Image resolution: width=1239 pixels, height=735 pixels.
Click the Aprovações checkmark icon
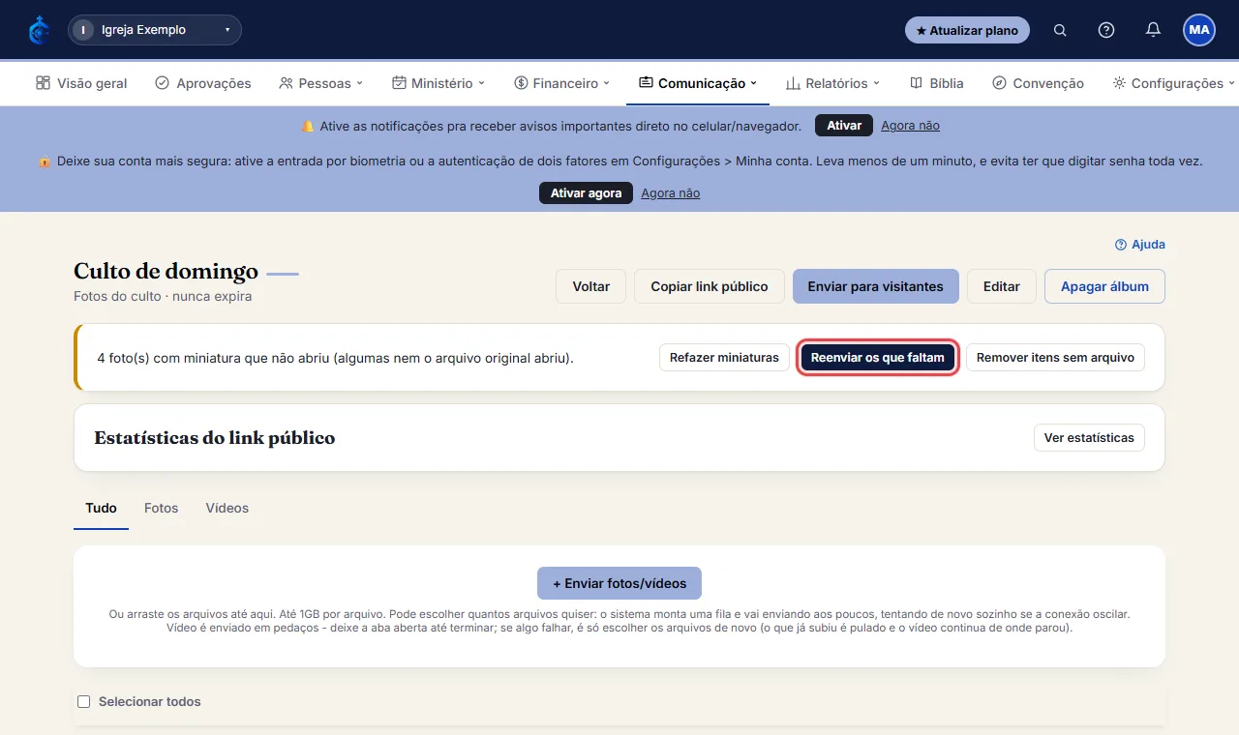click(x=163, y=83)
